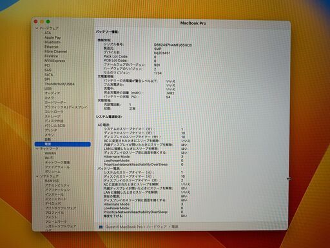Viewport: 330px width, 248px height.
Task: Open the Wi-Fi sidebar entry
Action: tap(49, 158)
